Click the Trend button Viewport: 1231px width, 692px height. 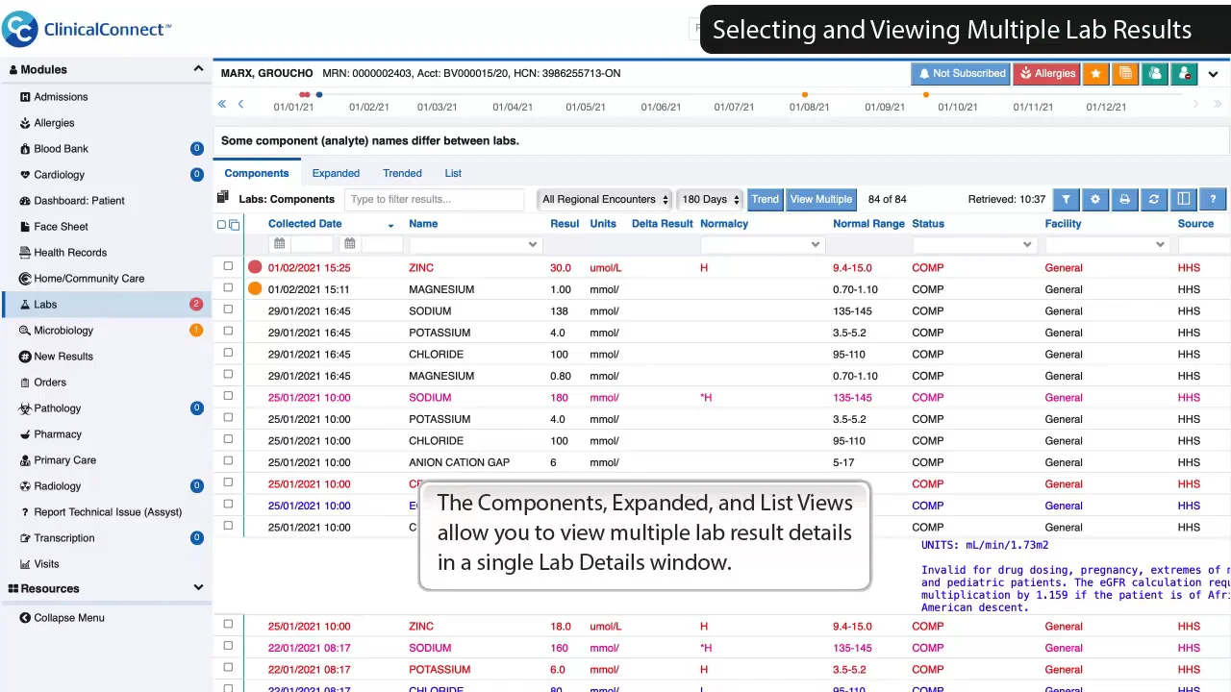765,199
